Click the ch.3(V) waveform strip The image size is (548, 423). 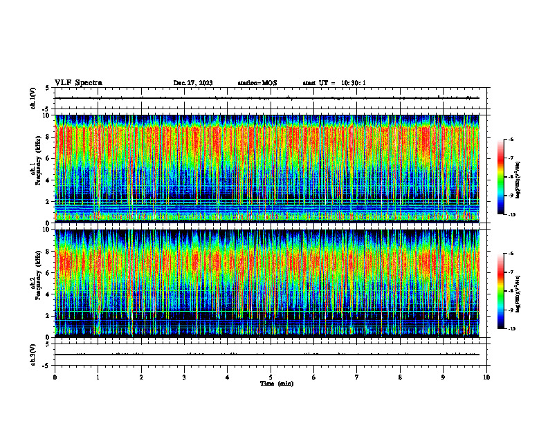[271, 355]
